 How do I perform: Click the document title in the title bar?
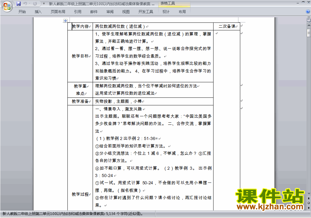tap(101, 4)
